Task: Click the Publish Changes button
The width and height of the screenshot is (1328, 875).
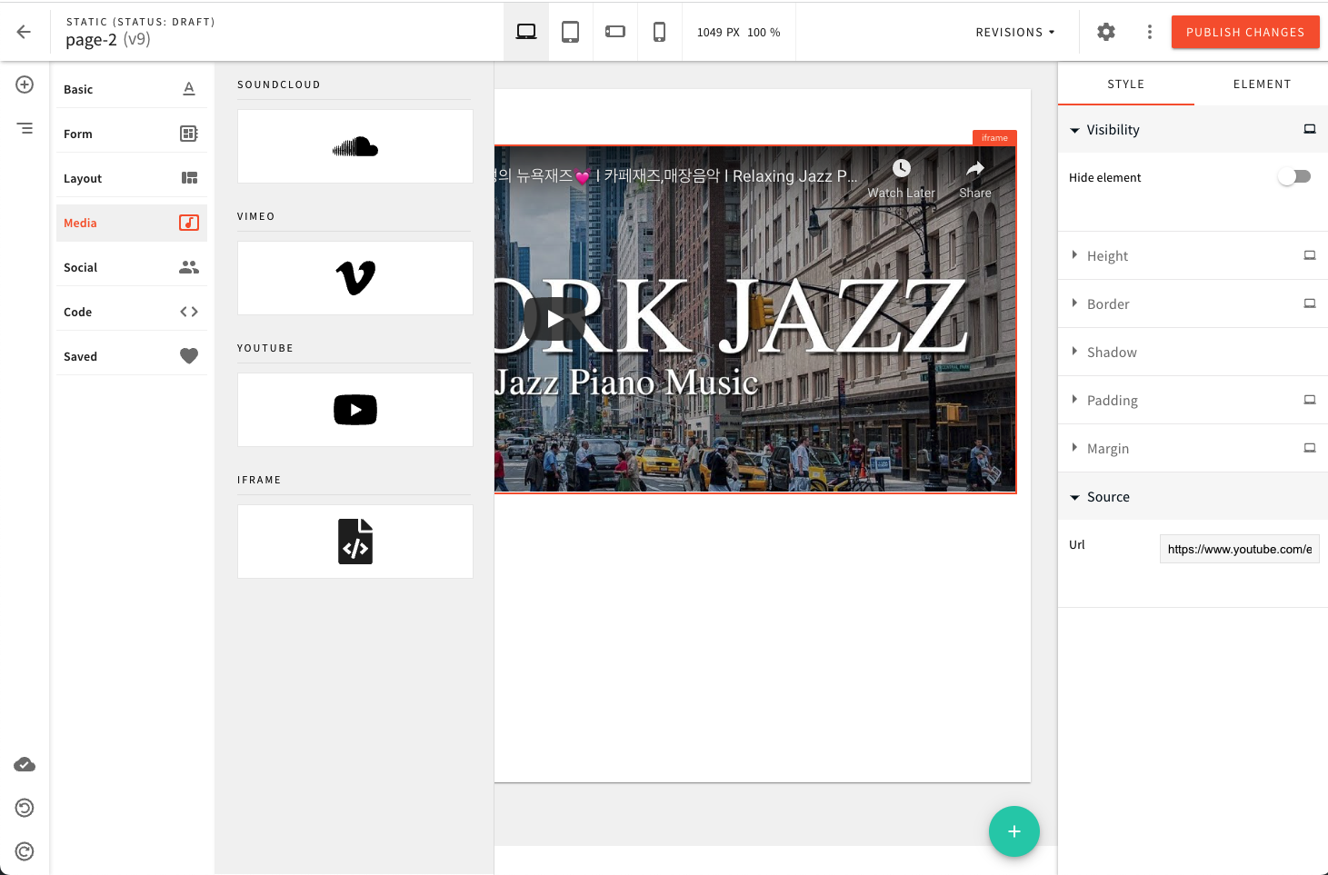Action: click(1245, 32)
